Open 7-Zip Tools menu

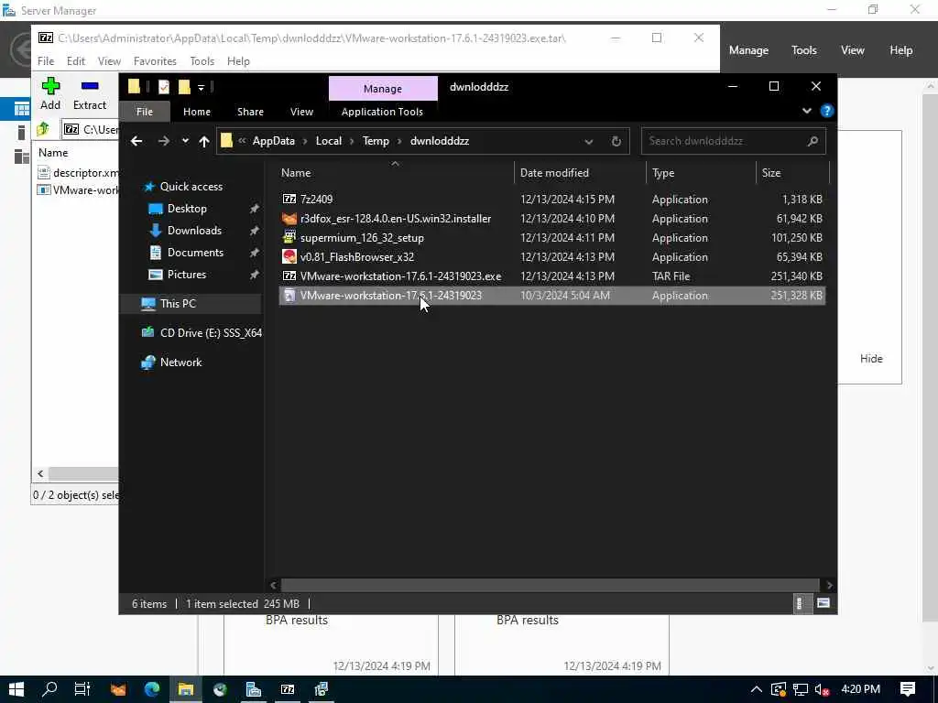tap(202, 61)
